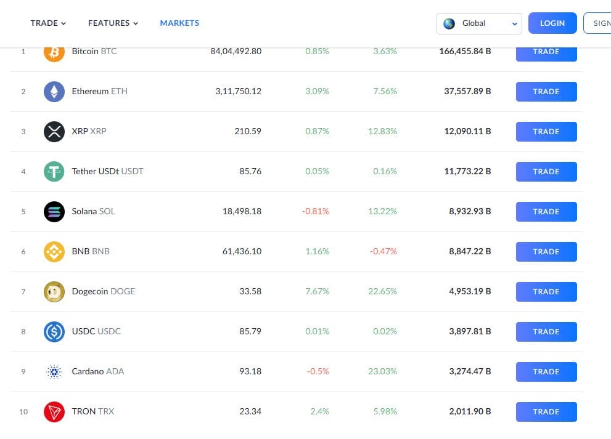Trade Tether USDt using its TRADE button
Image resolution: width=611 pixels, height=439 pixels.
tap(546, 172)
